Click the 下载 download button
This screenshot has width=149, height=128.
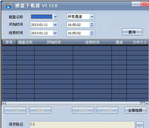(15, 110)
